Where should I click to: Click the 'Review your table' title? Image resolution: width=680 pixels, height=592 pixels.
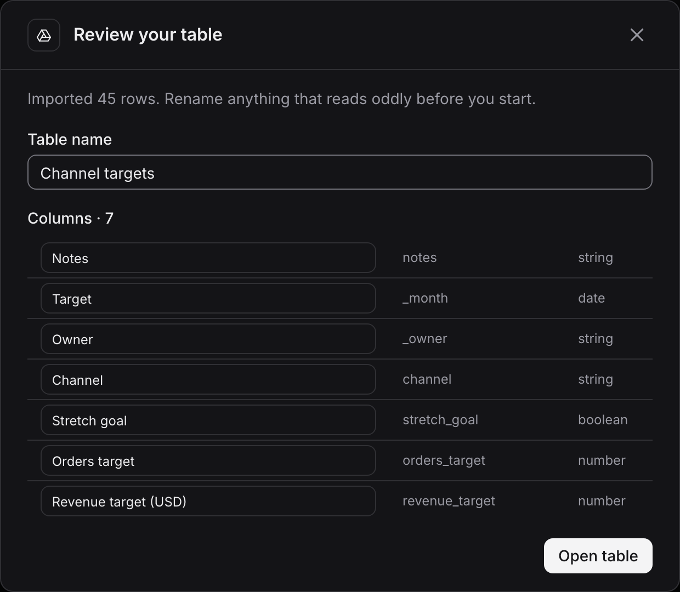[x=148, y=35]
